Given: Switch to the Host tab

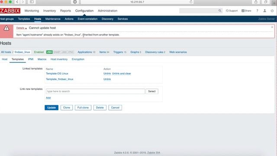Looking at the screenshot, I should [5, 59].
